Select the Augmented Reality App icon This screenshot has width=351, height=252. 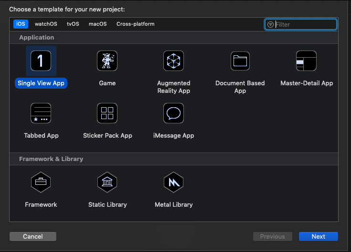[173, 60]
